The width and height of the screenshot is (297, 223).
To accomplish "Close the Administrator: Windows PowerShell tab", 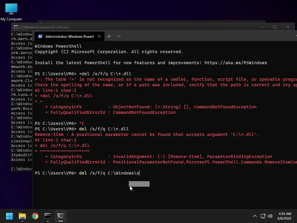I will pos(99,36).
